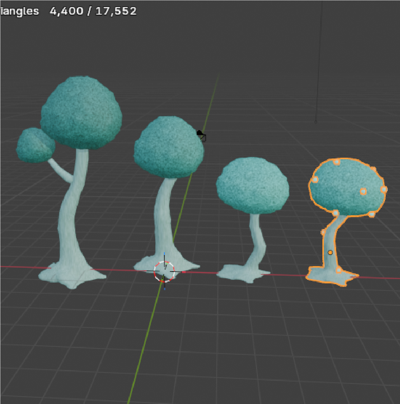This screenshot has width=400, height=404.
Task: Select the second mushroom's teal cap
Action: [168, 147]
